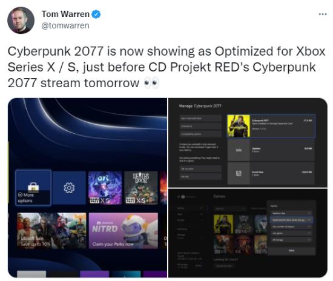Screen dimensions: 333x281
Task: Open the third players filter dropdown
Action: [291, 226]
